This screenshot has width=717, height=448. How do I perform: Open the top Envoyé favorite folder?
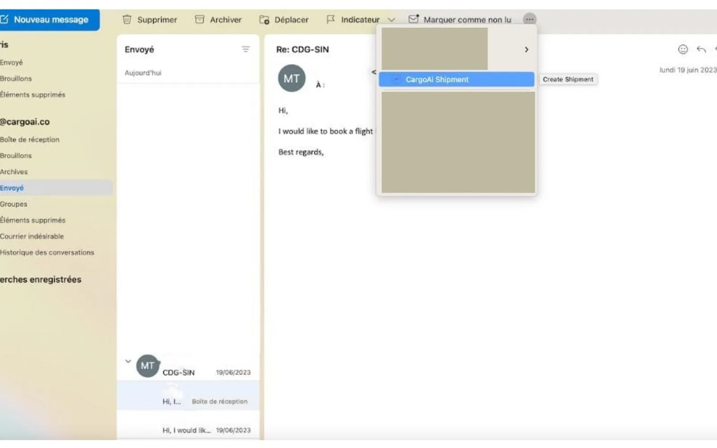pyautogui.click(x=12, y=62)
